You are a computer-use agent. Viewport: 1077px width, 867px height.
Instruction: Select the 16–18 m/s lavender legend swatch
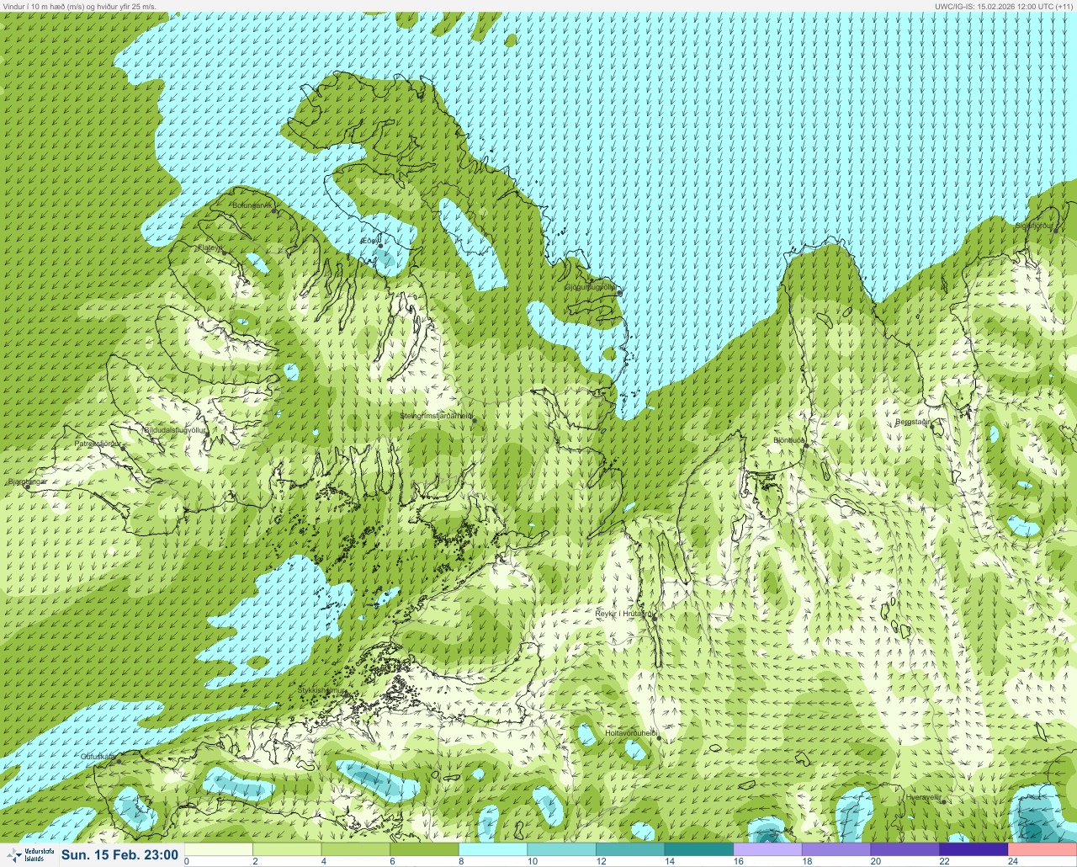click(767, 849)
